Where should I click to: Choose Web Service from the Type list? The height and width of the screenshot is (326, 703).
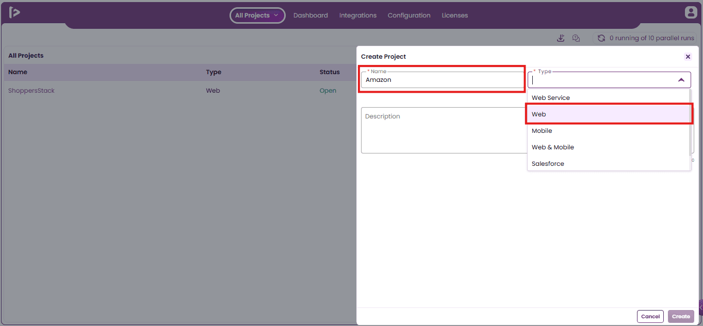(609, 98)
